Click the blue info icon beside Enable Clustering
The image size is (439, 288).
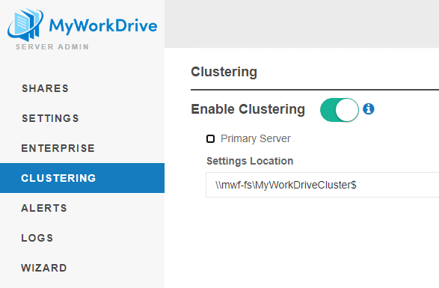369,108
